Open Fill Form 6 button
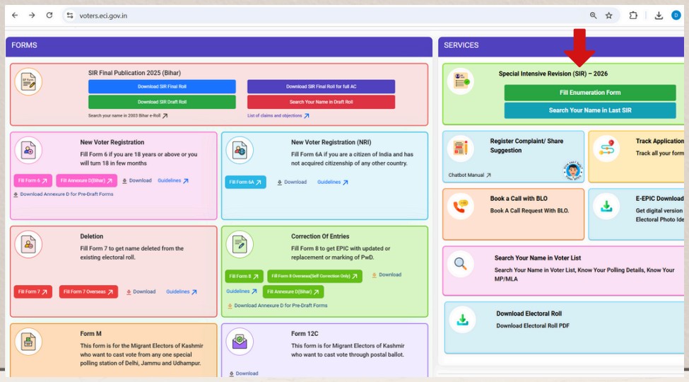This screenshot has height=382, width=689. tap(33, 181)
